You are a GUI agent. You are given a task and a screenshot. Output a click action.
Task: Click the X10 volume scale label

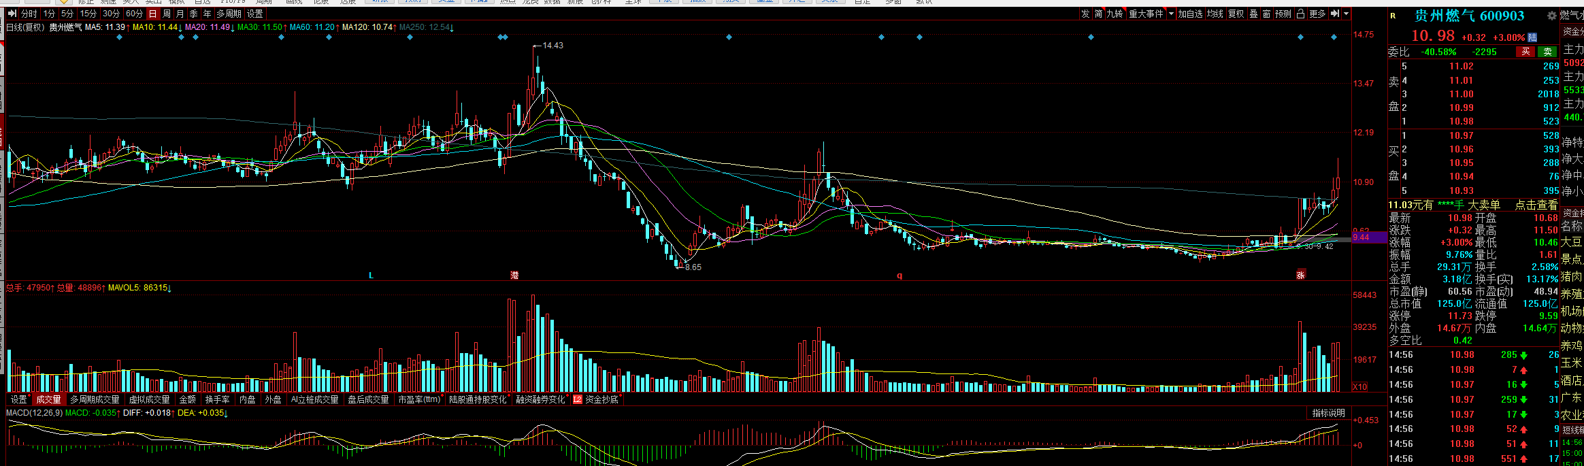click(1360, 386)
